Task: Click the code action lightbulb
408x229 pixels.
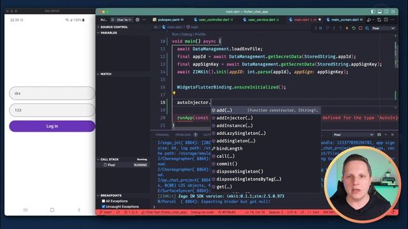Action: click(174, 94)
